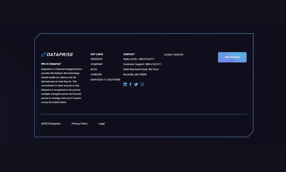Open the Privacy Policy link

79,124
